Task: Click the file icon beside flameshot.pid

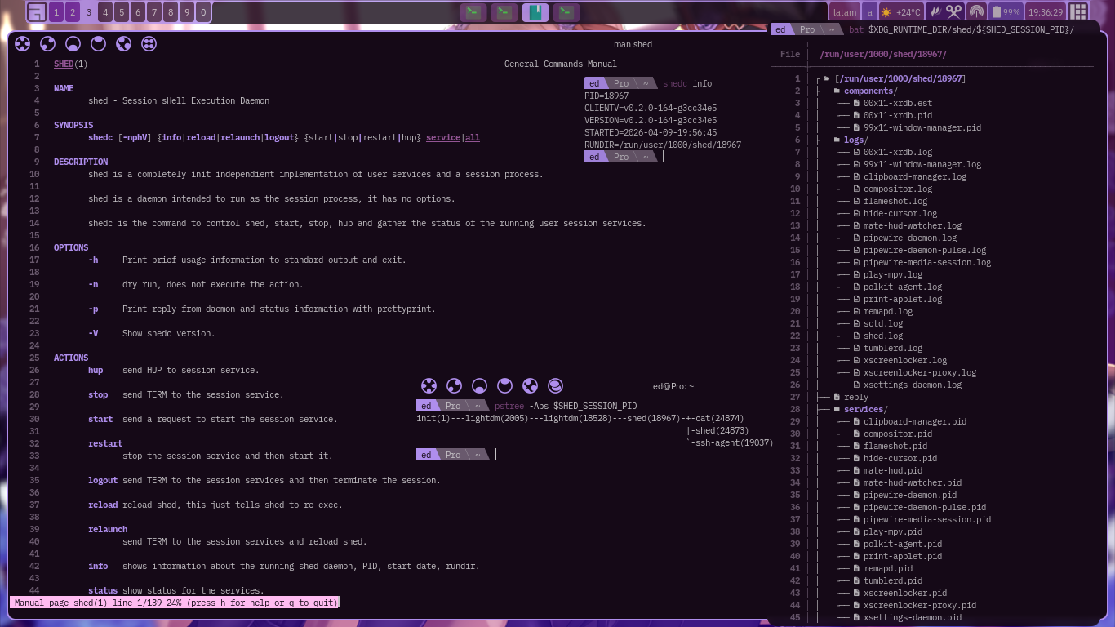Action: pos(856,446)
